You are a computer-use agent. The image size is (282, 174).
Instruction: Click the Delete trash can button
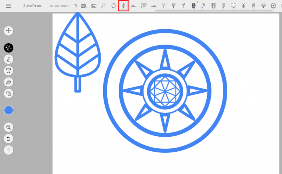click(8, 149)
